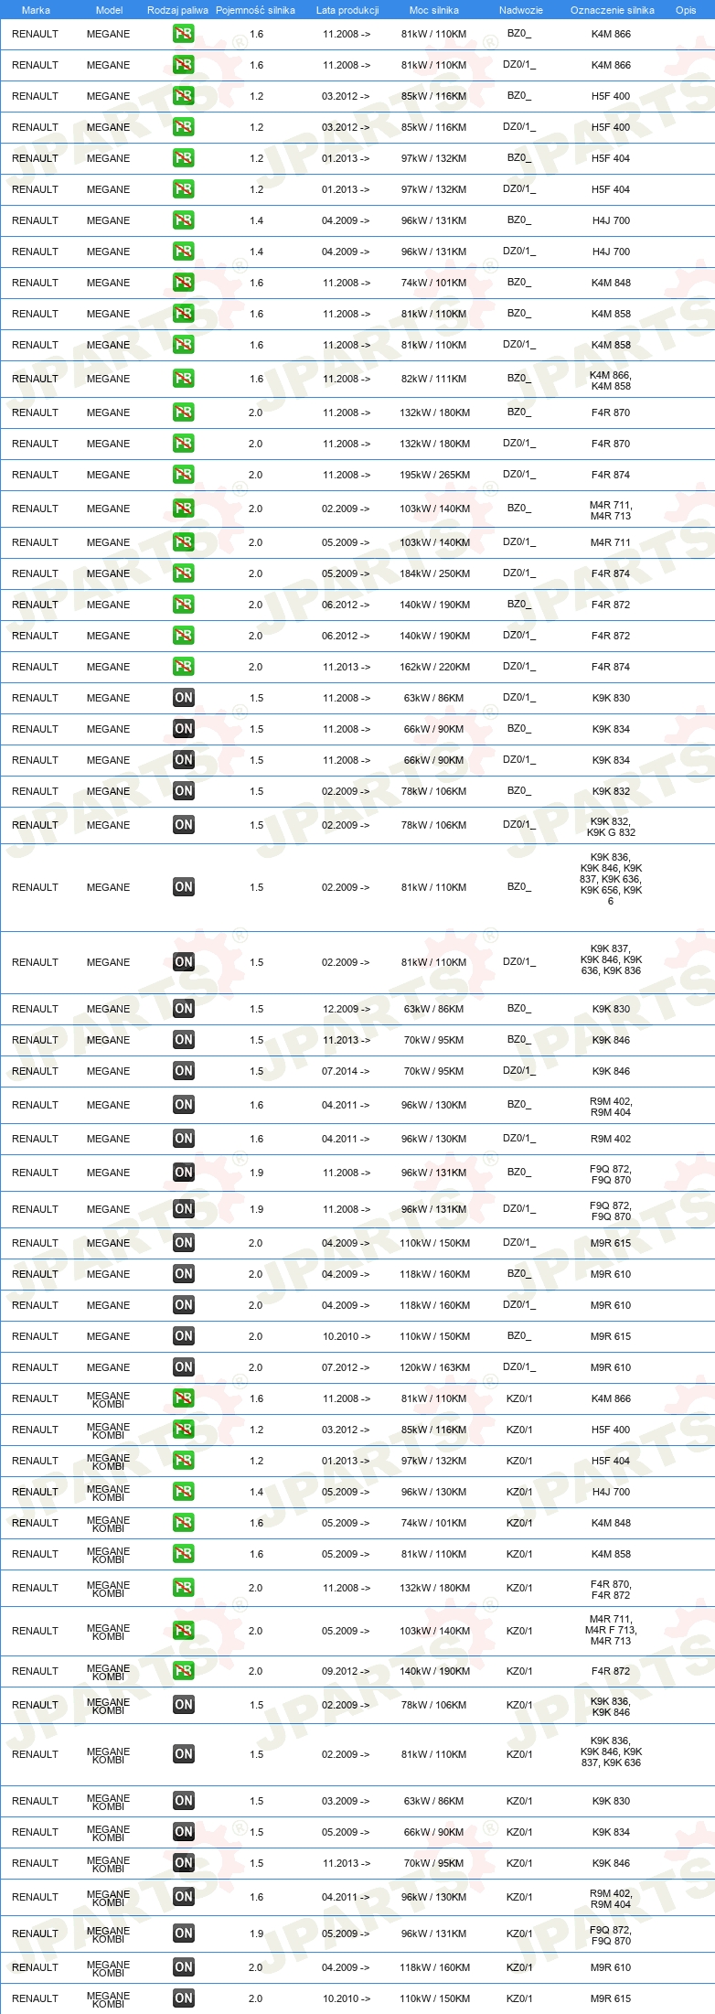Select engine code cell K9K 836, K9K 846 in Kombi
Screen dimensions: 715x2014
coord(611,1707)
